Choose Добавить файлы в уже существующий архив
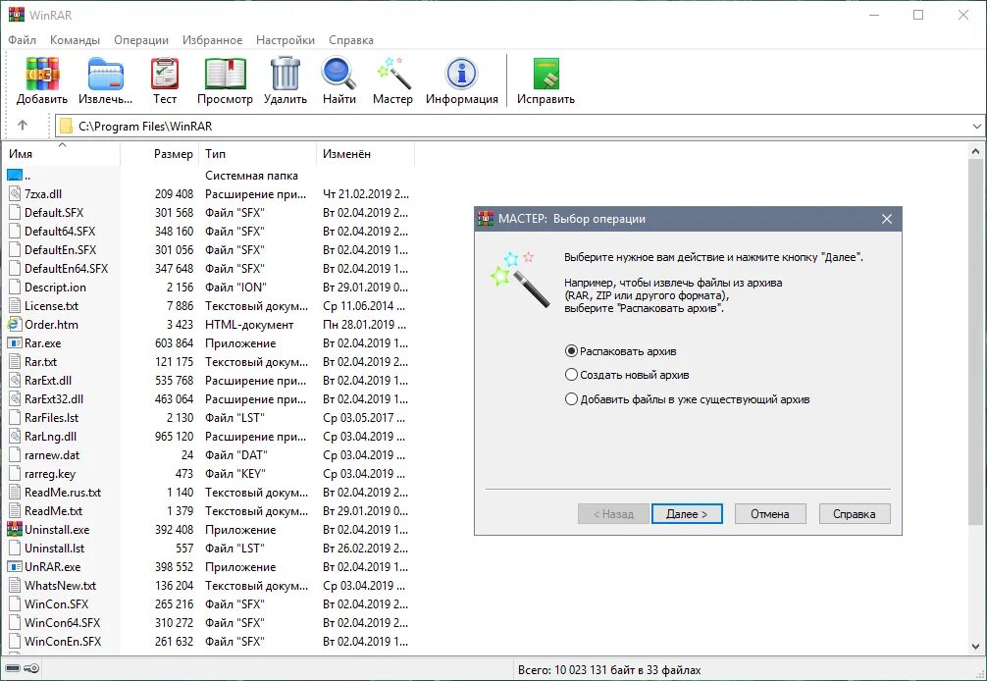 click(688, 399)
